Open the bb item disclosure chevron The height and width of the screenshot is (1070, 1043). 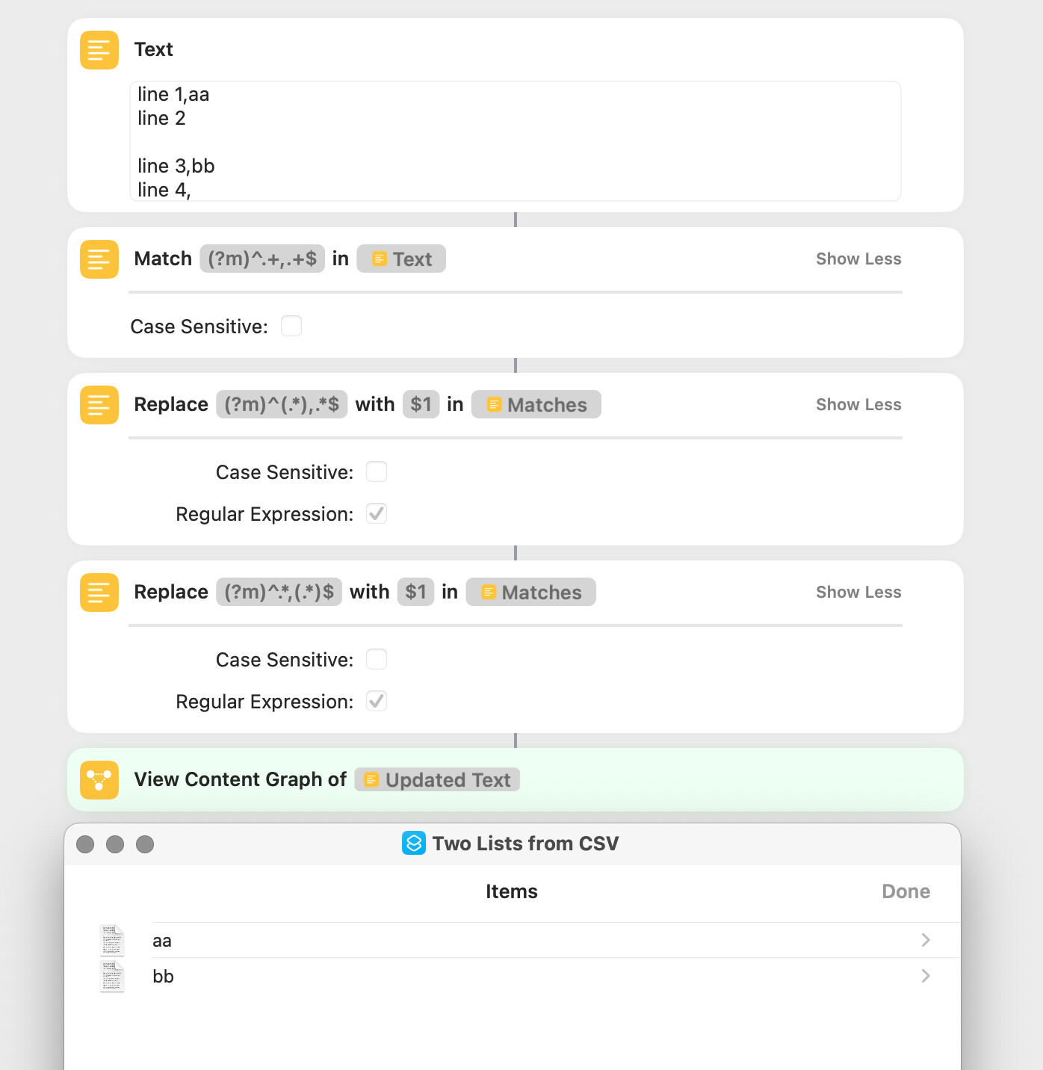click(926, 977)
